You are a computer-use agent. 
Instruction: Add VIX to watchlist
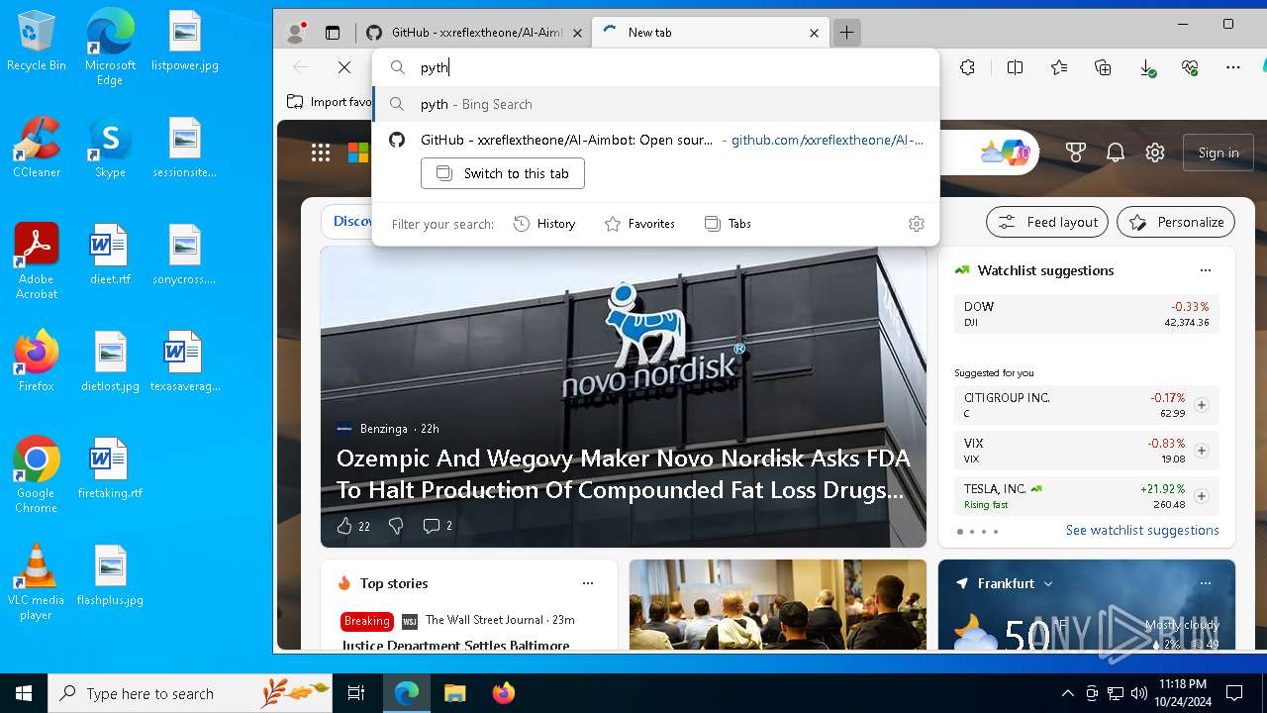point(1201,451)
